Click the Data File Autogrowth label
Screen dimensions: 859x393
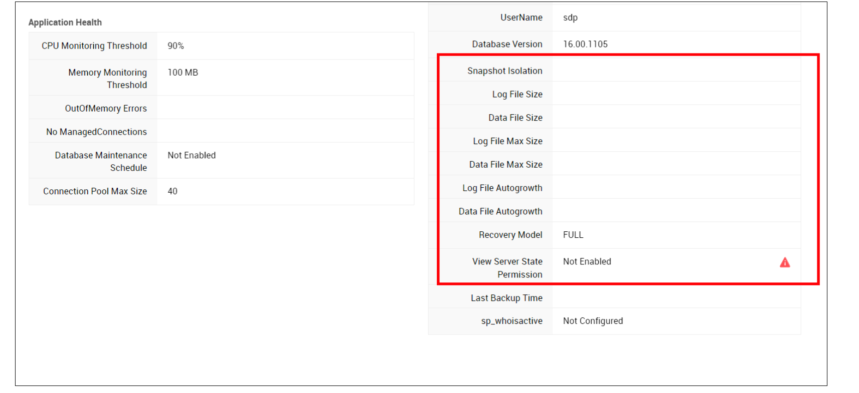point(500,211)
